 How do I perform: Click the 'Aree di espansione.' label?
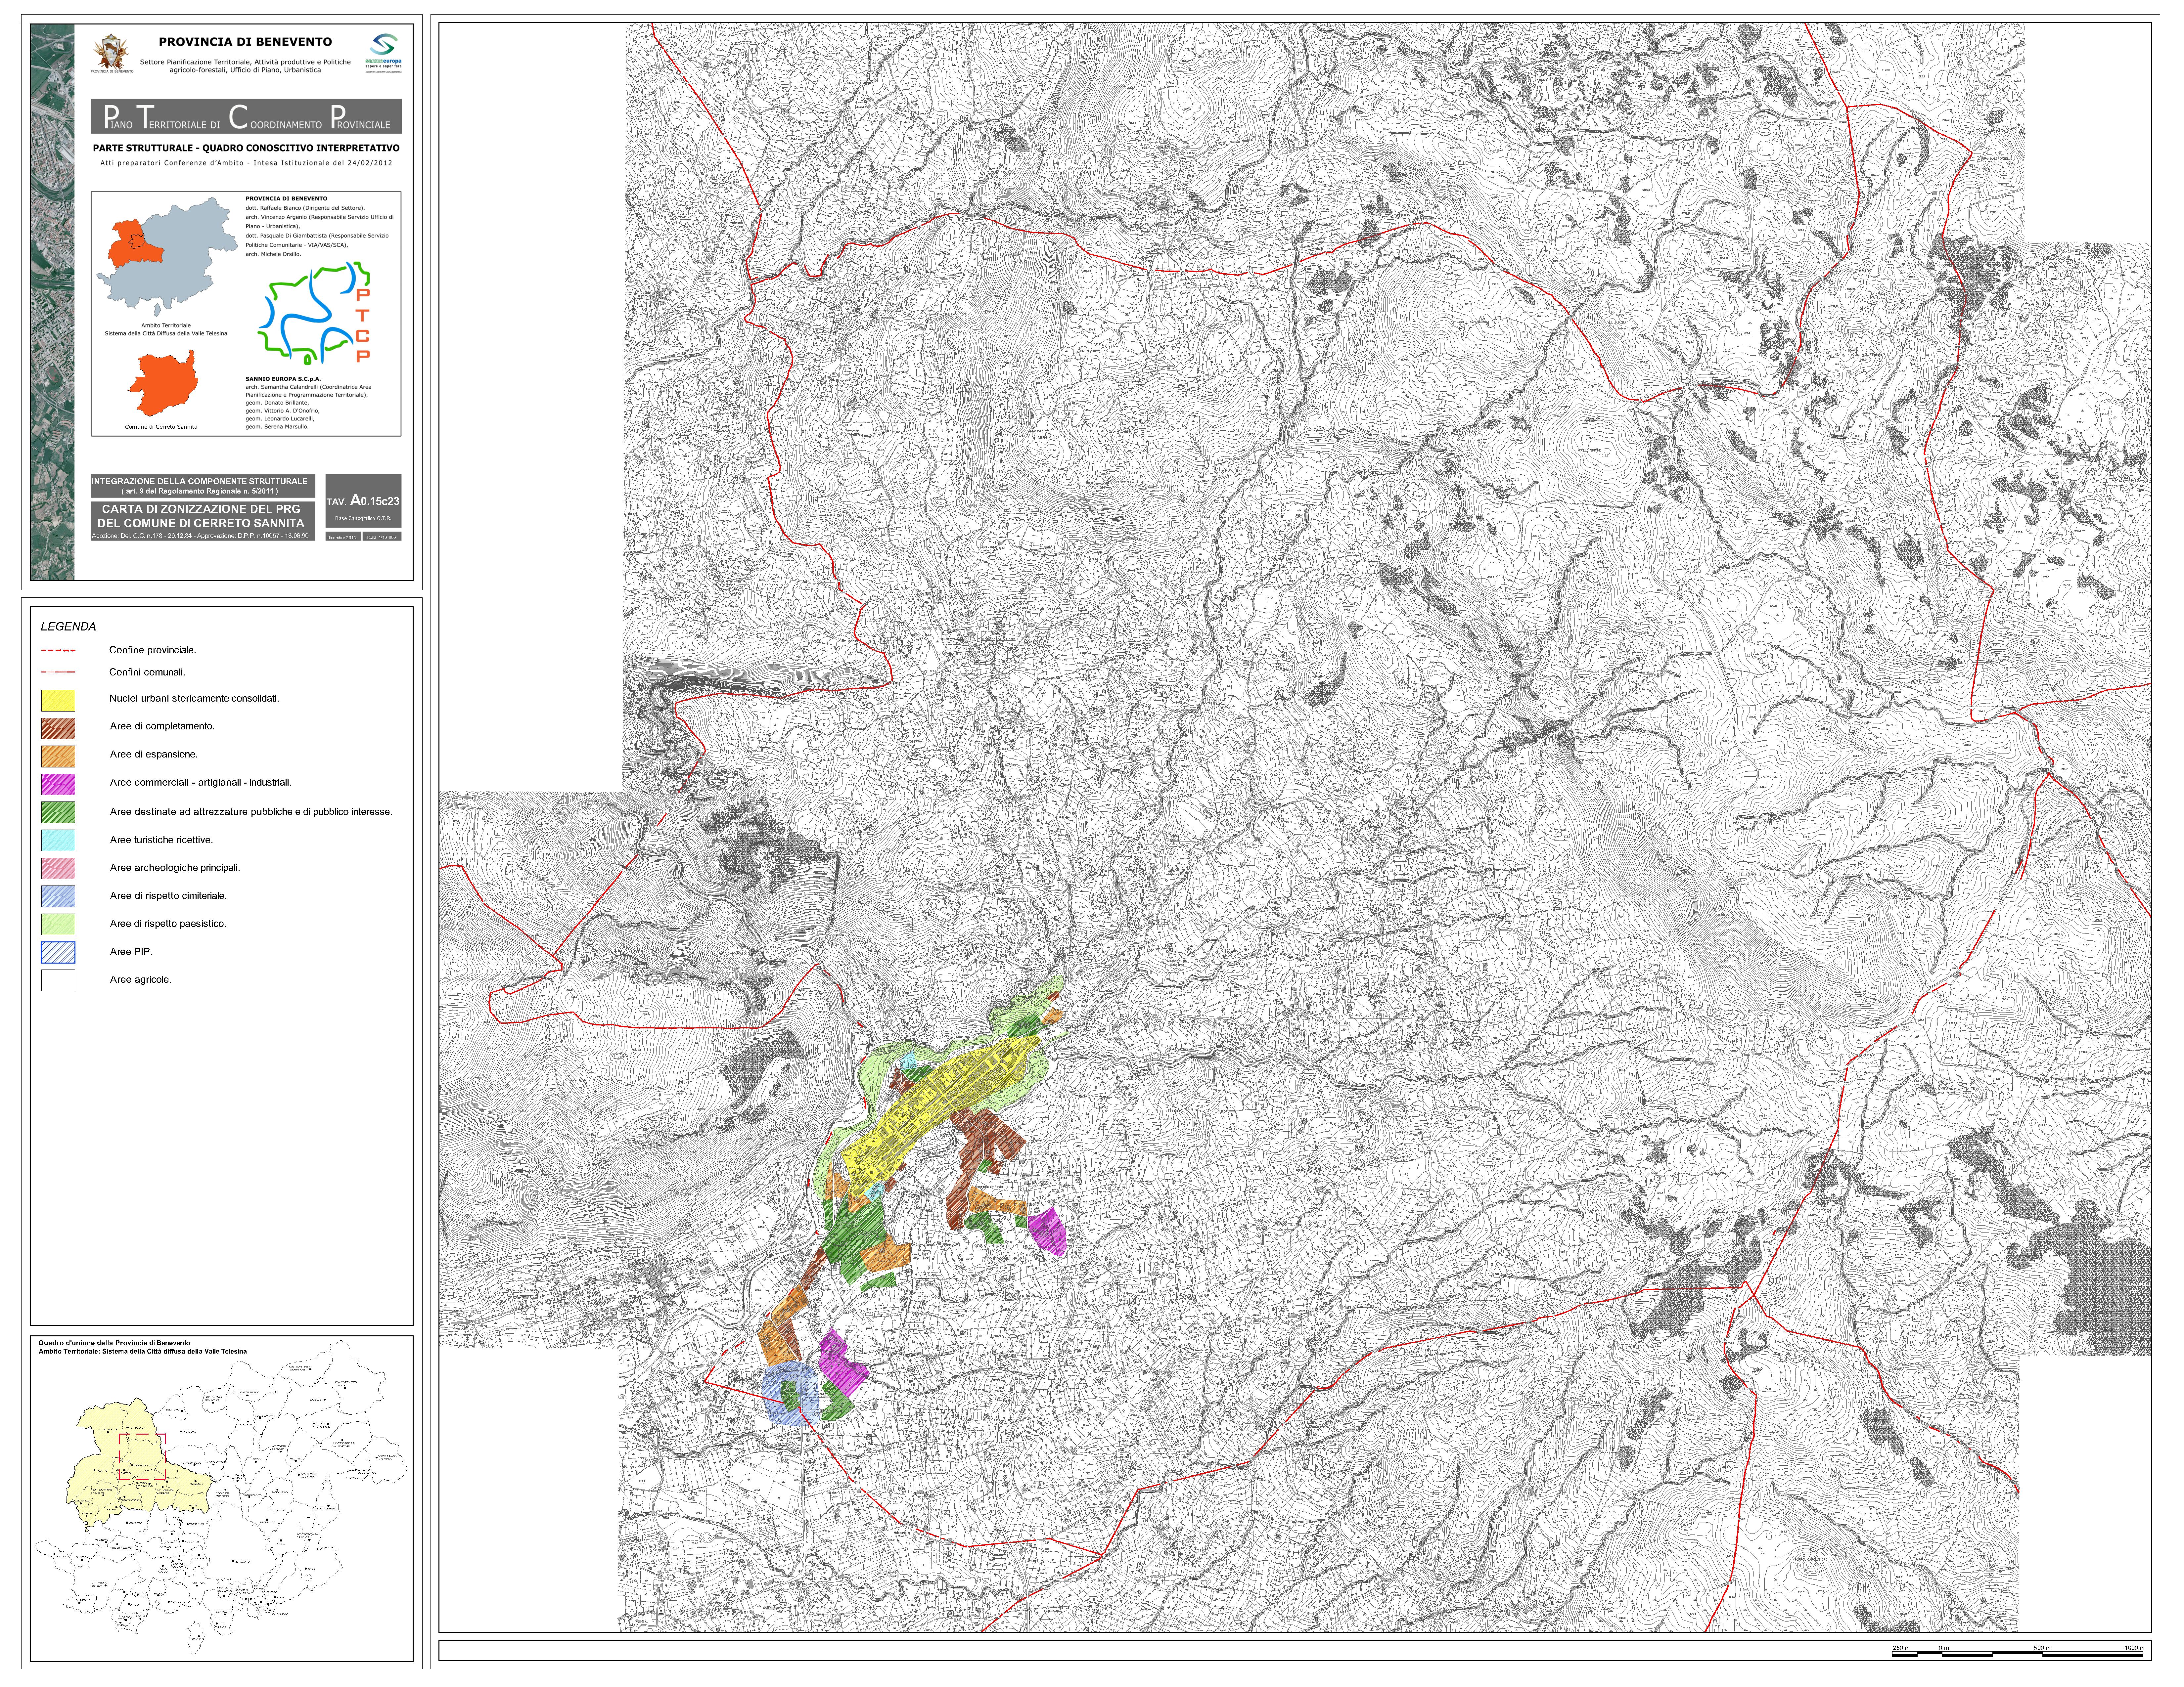point(154,755)
